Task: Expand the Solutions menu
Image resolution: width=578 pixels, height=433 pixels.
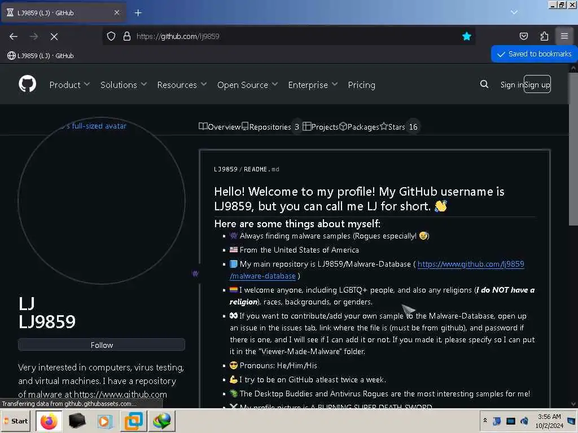Action: pos(124,85)
